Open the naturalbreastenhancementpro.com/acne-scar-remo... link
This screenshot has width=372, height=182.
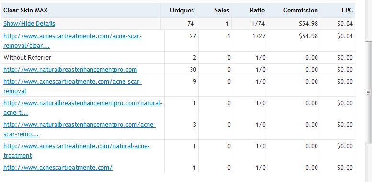tap(79, 129)
